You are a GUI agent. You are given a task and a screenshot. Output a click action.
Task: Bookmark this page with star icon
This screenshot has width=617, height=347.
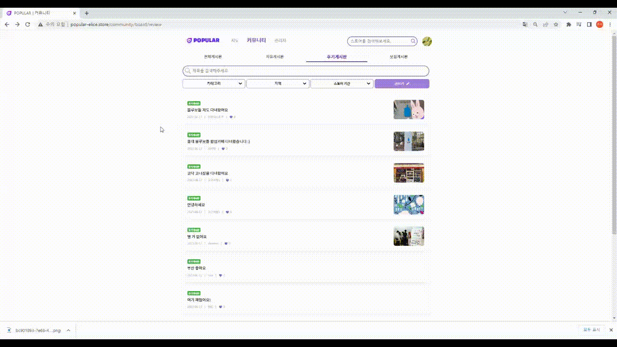coord(556,25)
